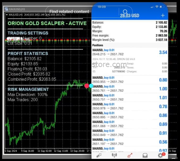Image resolution: width=180 pixels, height=161 pixels.
Task: Click the chart Balance $2105.82 line
Action: (24, 59)
